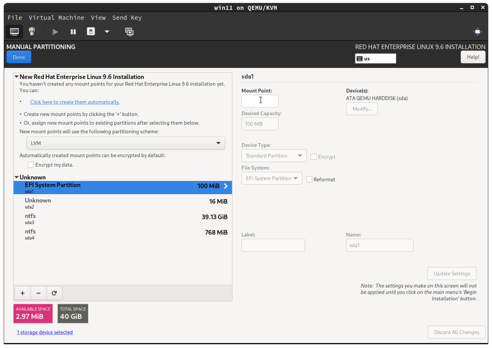Image resolution: width=492 pixels, height=348 pixels.
Task: Show virtual hardware details lightbulb
Action: click(32, 31)
